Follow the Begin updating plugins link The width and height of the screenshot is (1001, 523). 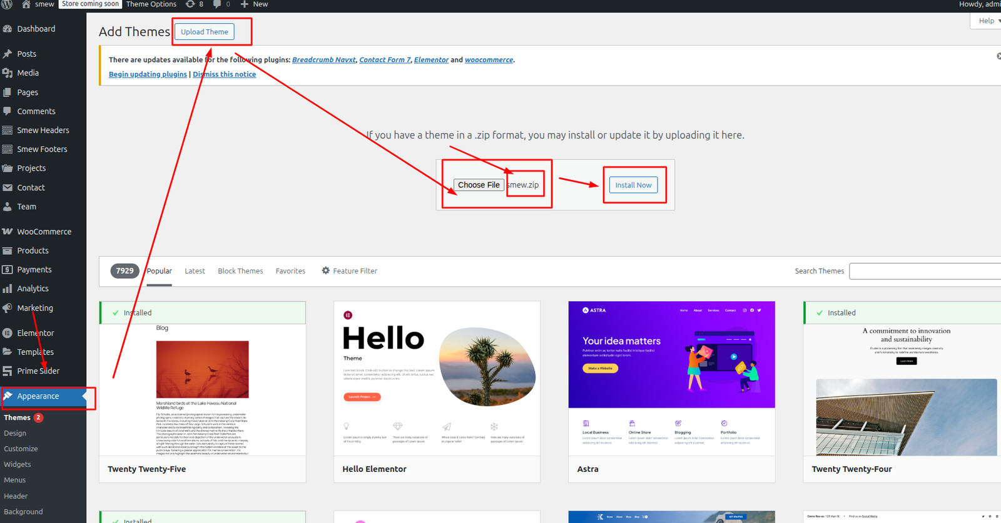click(x=148, y=74)
